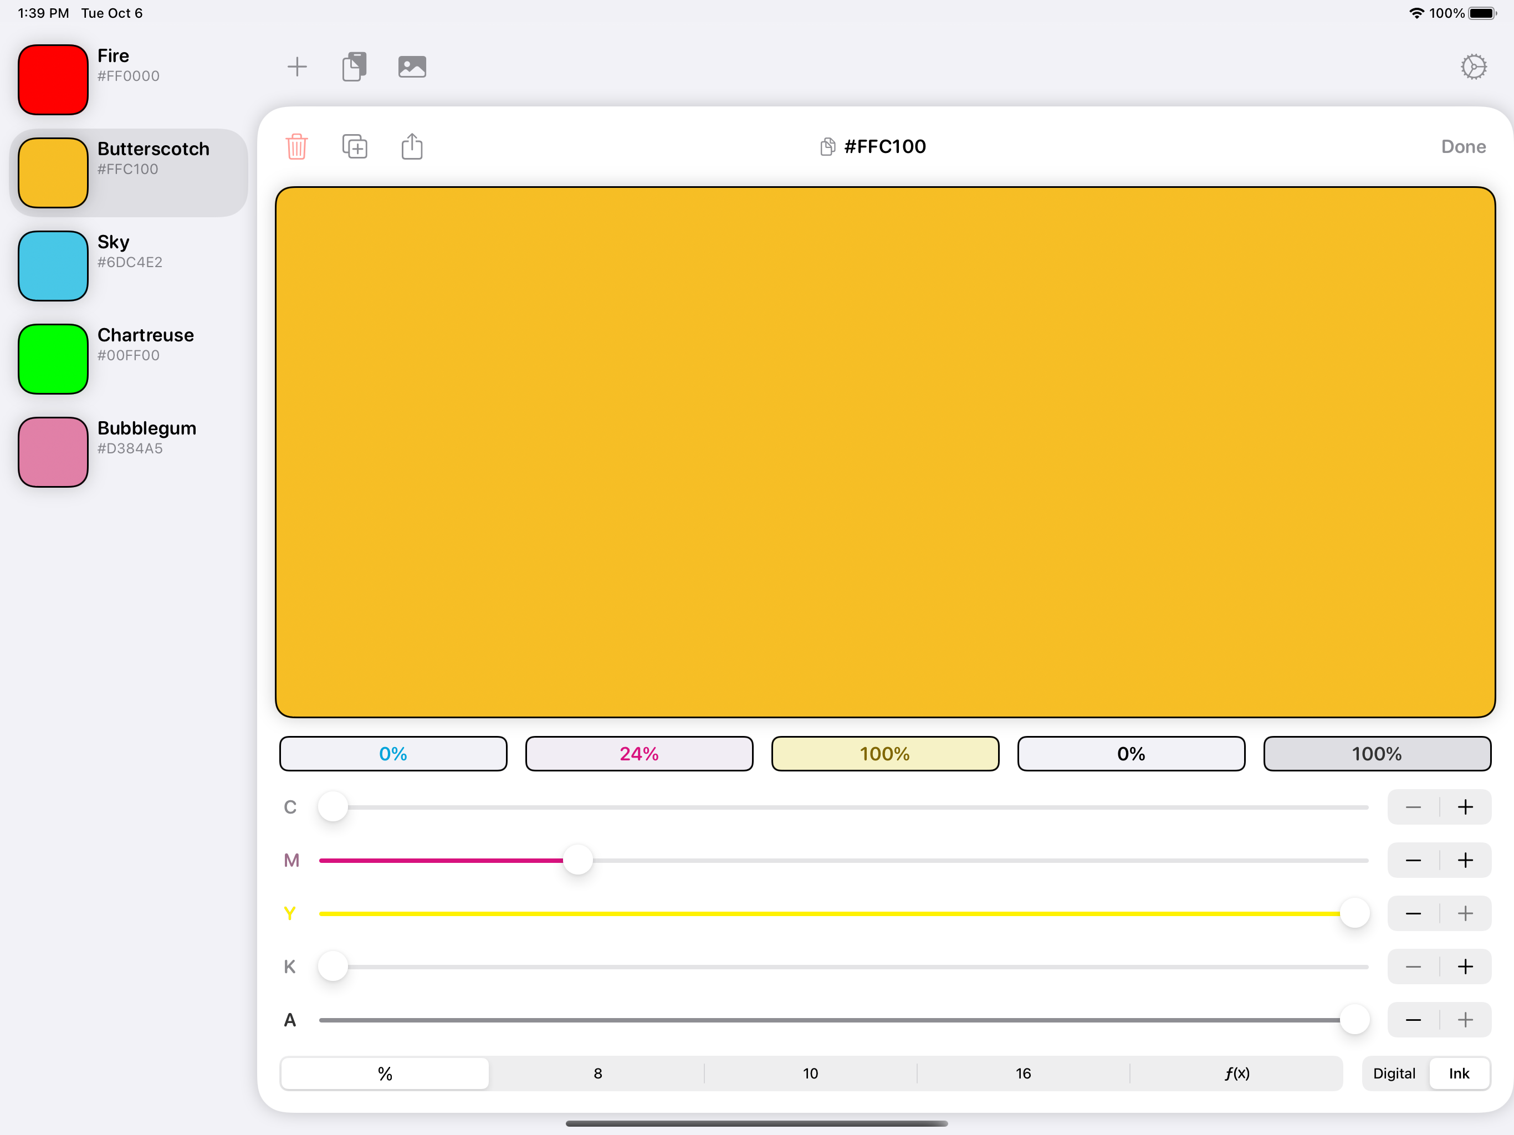Tap the paste-from-clipboard icon in the top toolbar
Screen dimensions: 1514x1135
(x=354, y=67)
